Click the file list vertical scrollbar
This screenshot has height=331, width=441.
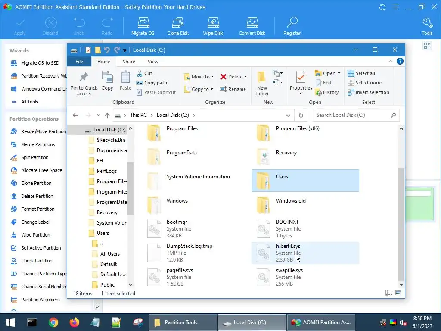pos(401,224)
